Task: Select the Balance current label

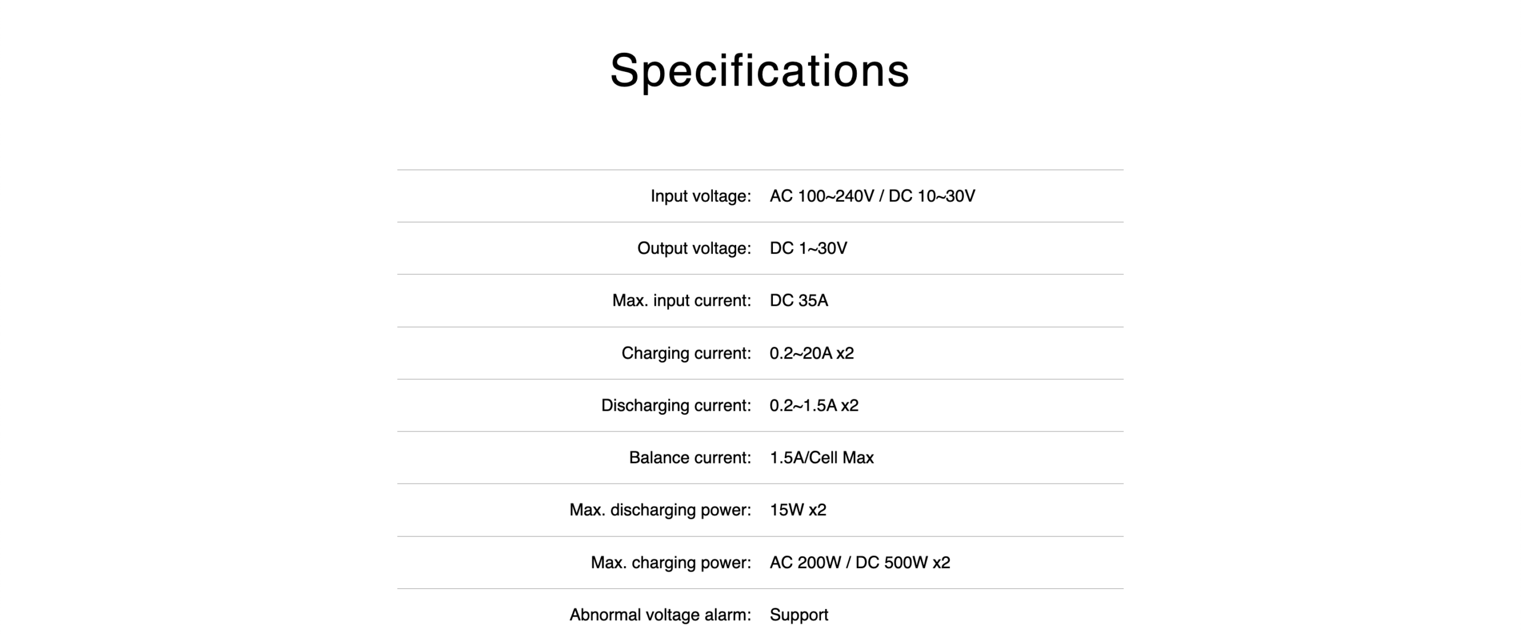Action: [690, 458]
